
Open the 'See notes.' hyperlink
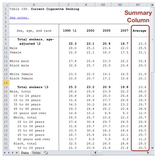tap(19, 18)
